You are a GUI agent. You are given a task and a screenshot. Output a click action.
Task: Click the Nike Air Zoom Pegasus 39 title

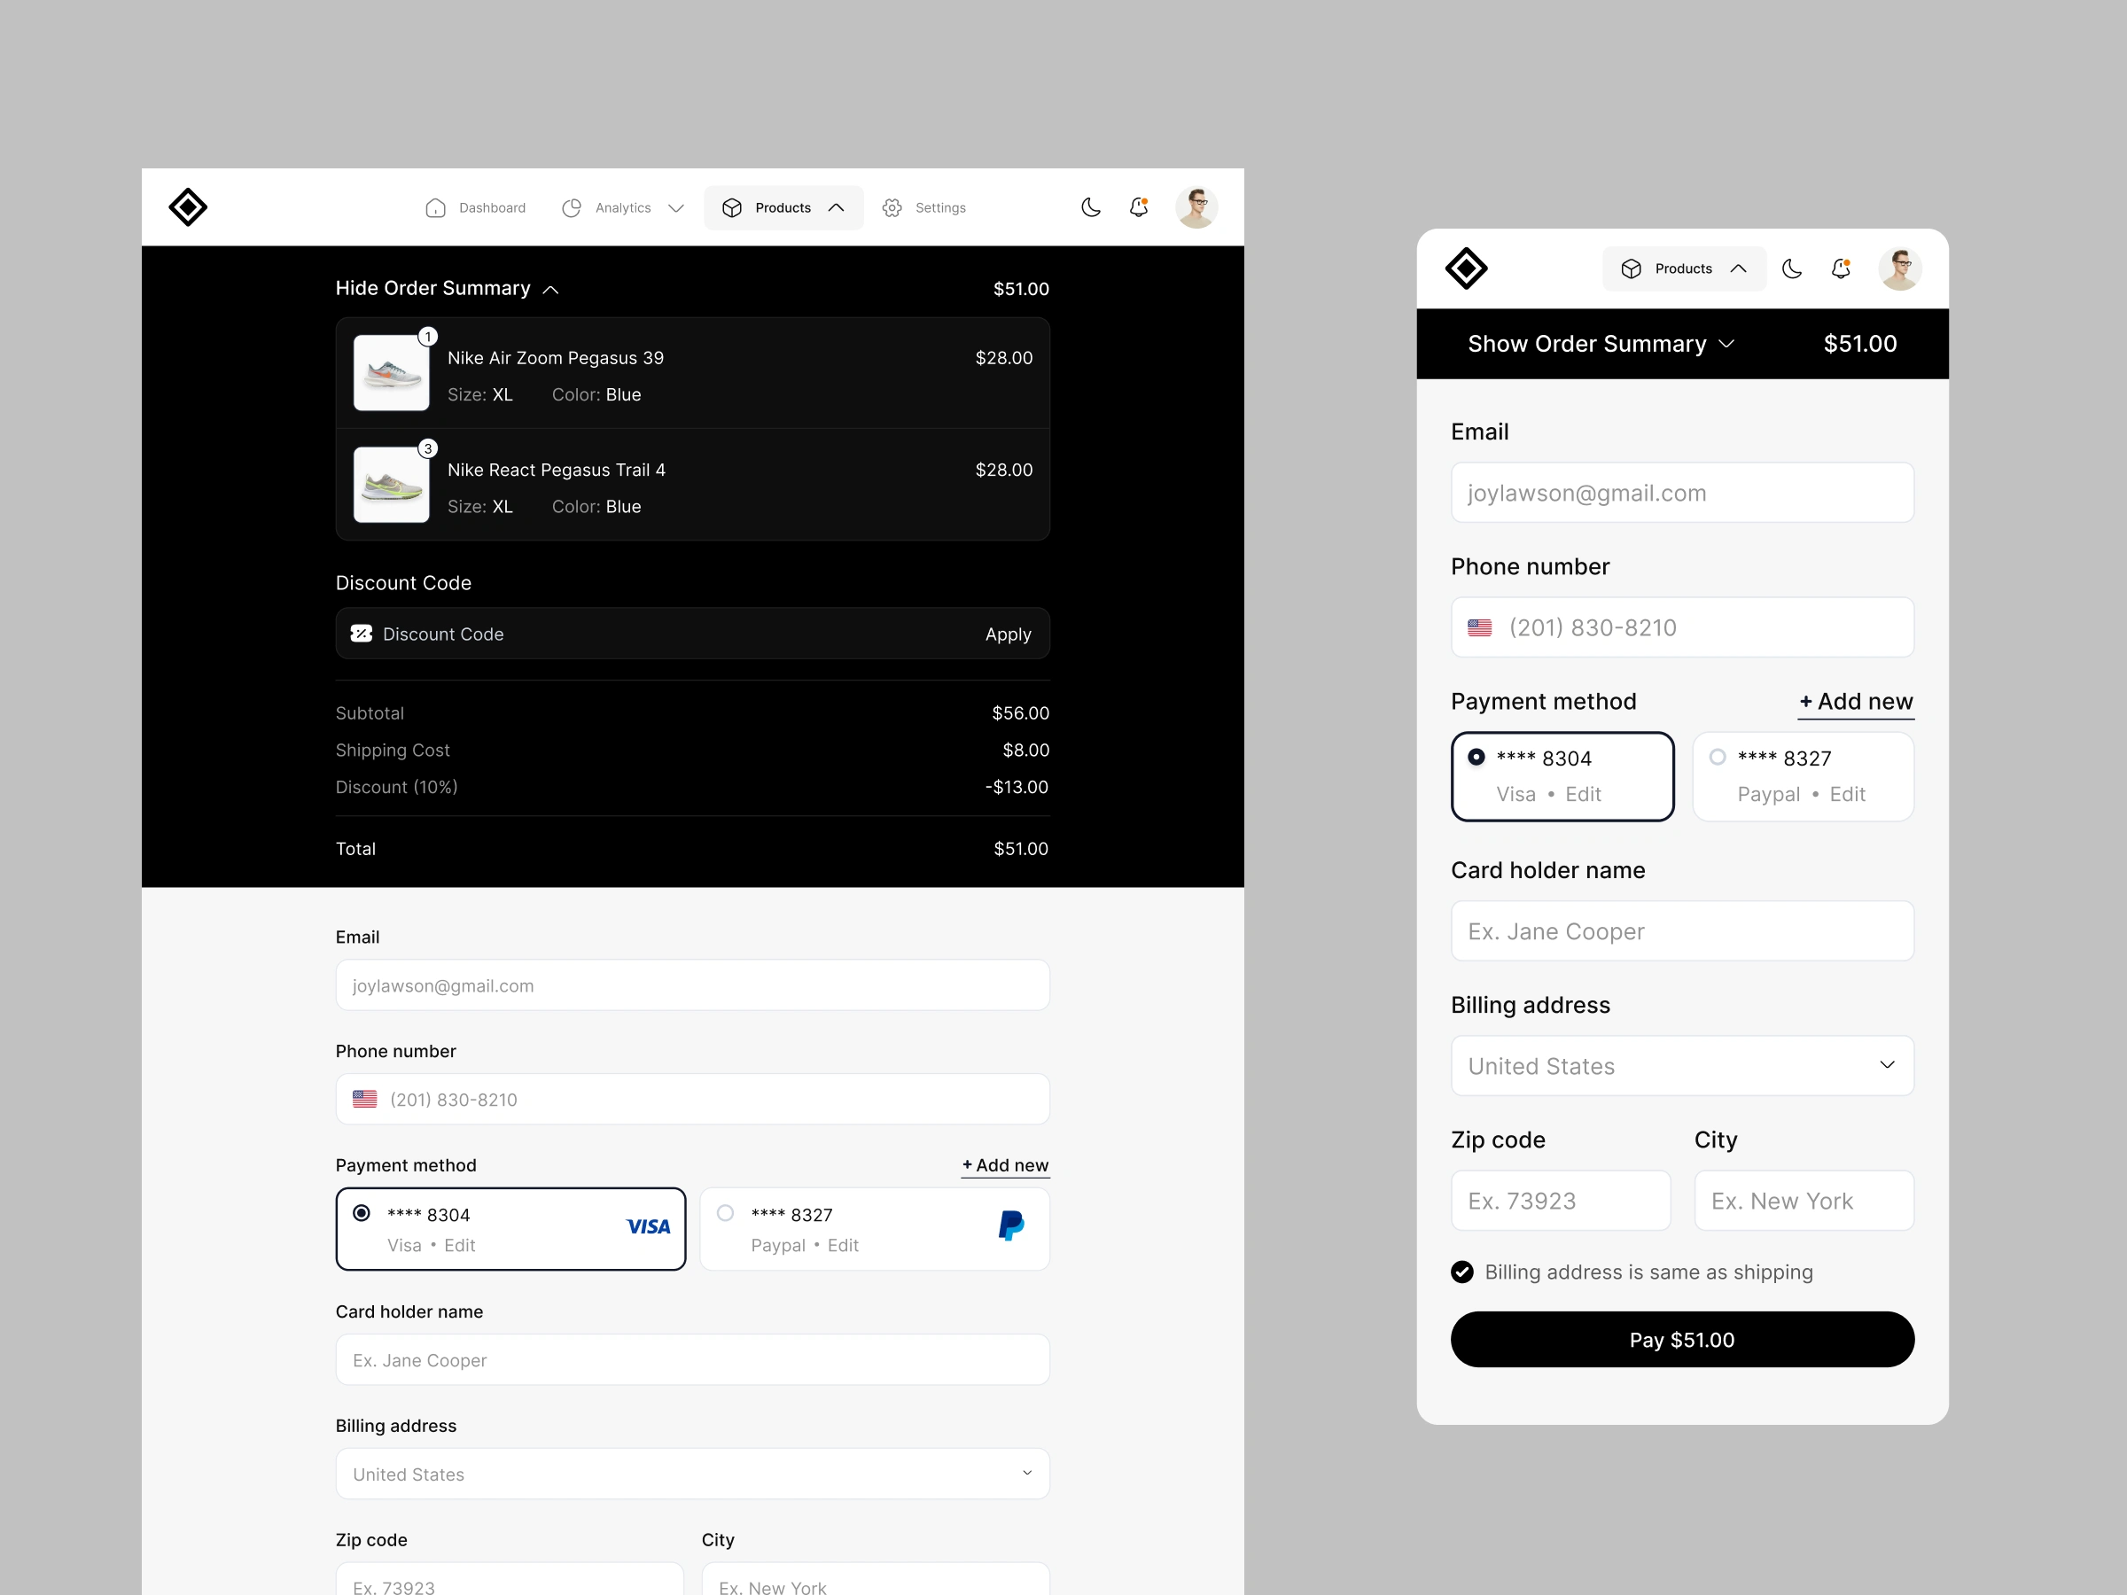pyautogui.click(x=556, y=358)
